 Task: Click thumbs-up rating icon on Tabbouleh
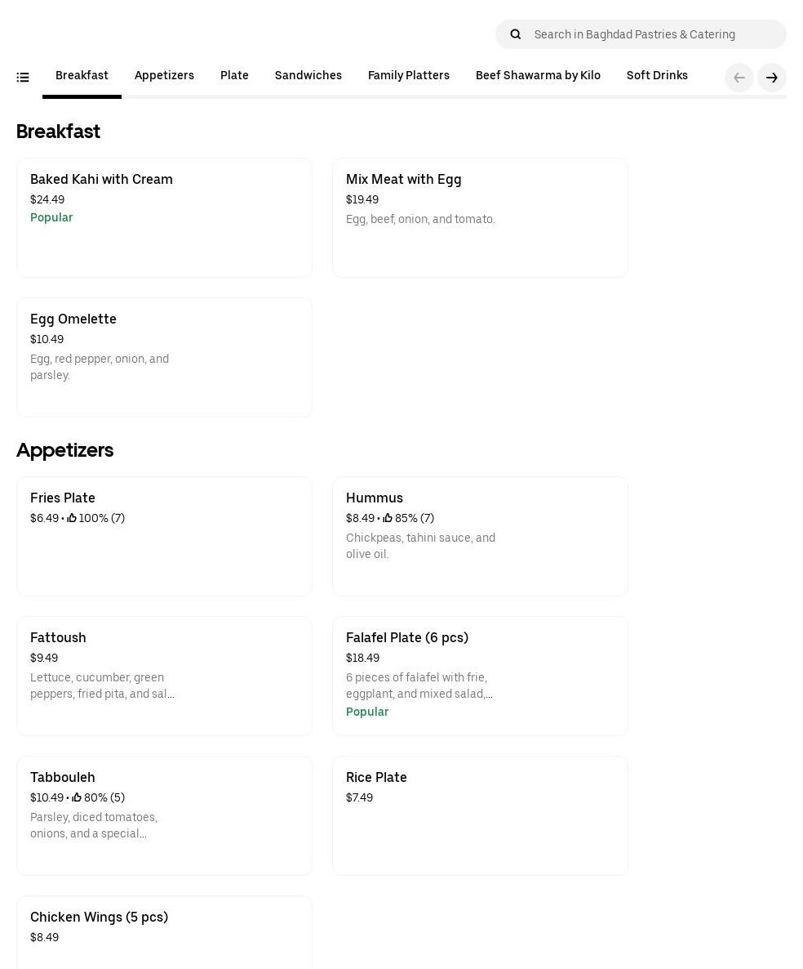point(77,797)
